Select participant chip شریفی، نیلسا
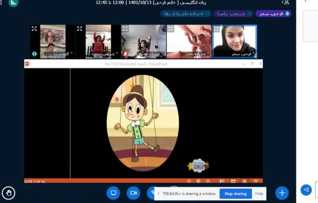Screen dimensions: 318x203 (233, 14)
